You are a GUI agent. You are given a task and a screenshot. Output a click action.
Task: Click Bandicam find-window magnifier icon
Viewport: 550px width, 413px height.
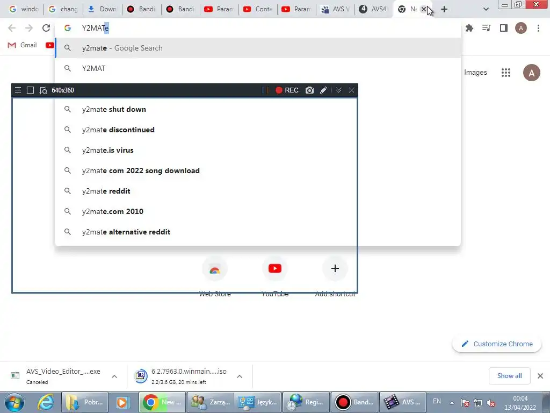pos(43,90)
